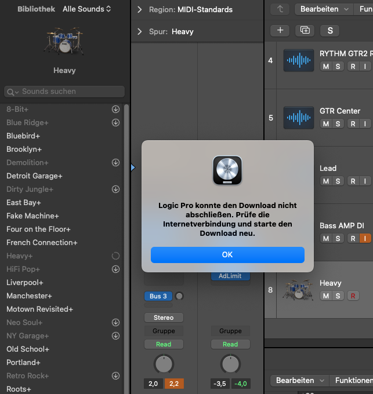Image resolution: width=373 pixels, height=394 pixels.
Task: Toggle global Solo S button in track header
Action: (x=330, y=30)
